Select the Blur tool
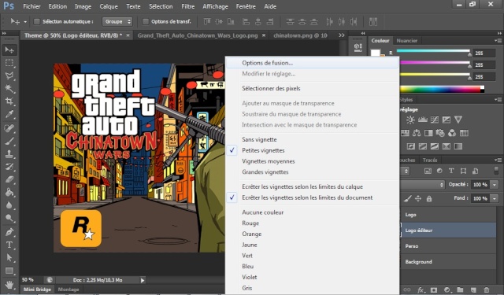The width and height of the screenshot is (504, 295). [9, 205]
